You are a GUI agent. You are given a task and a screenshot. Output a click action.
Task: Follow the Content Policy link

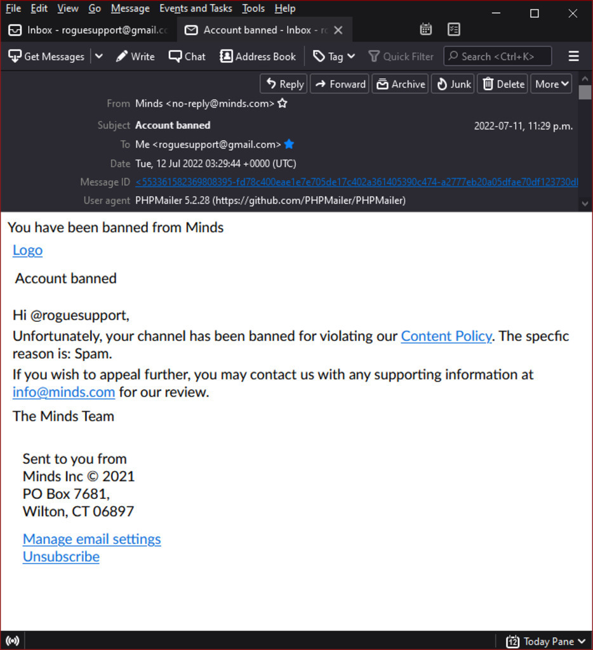[446, 336]
